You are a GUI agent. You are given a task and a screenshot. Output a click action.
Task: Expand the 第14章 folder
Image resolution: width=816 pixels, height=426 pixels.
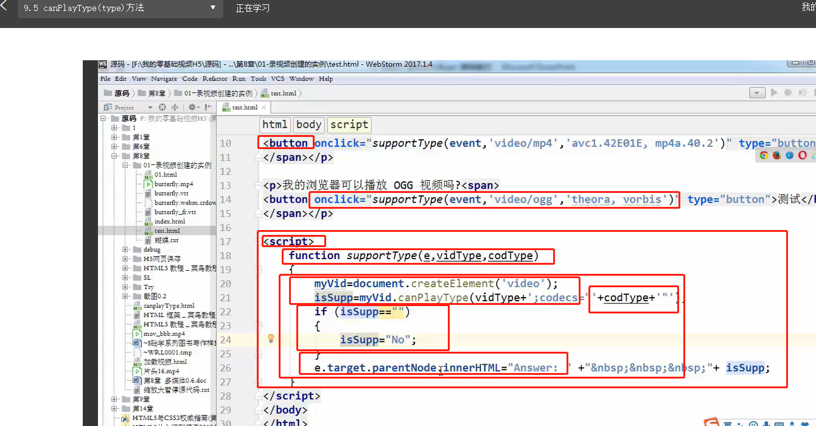click(x=114, y=408)
